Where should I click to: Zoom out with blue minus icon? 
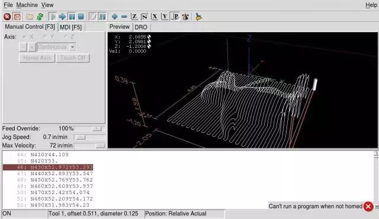tap(124, 17)
